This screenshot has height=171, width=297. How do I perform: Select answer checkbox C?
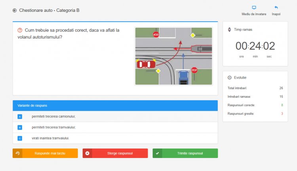tap(20, 138)
